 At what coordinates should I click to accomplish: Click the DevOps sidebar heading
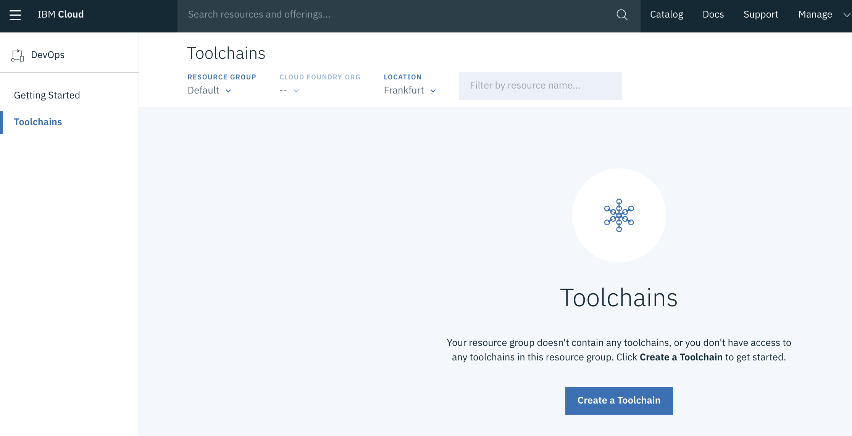coord(48,55)
